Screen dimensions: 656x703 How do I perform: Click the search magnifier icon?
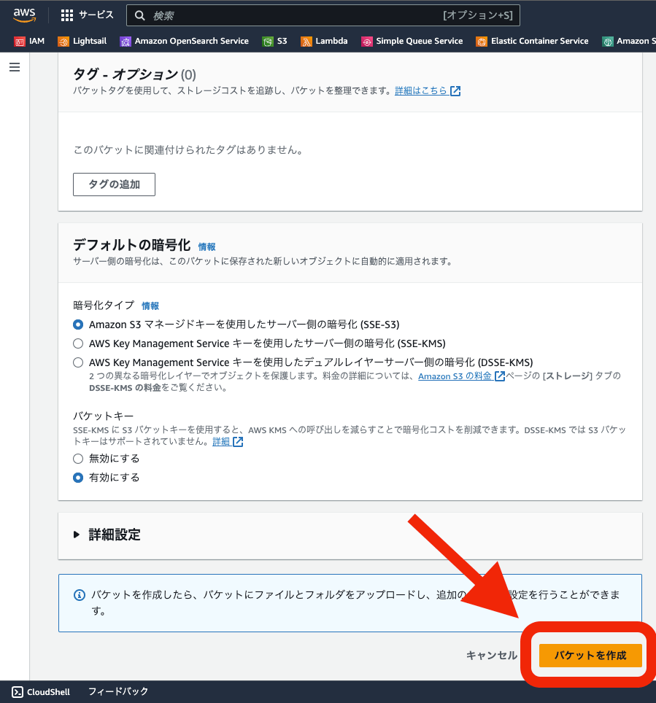click(139, 16)
